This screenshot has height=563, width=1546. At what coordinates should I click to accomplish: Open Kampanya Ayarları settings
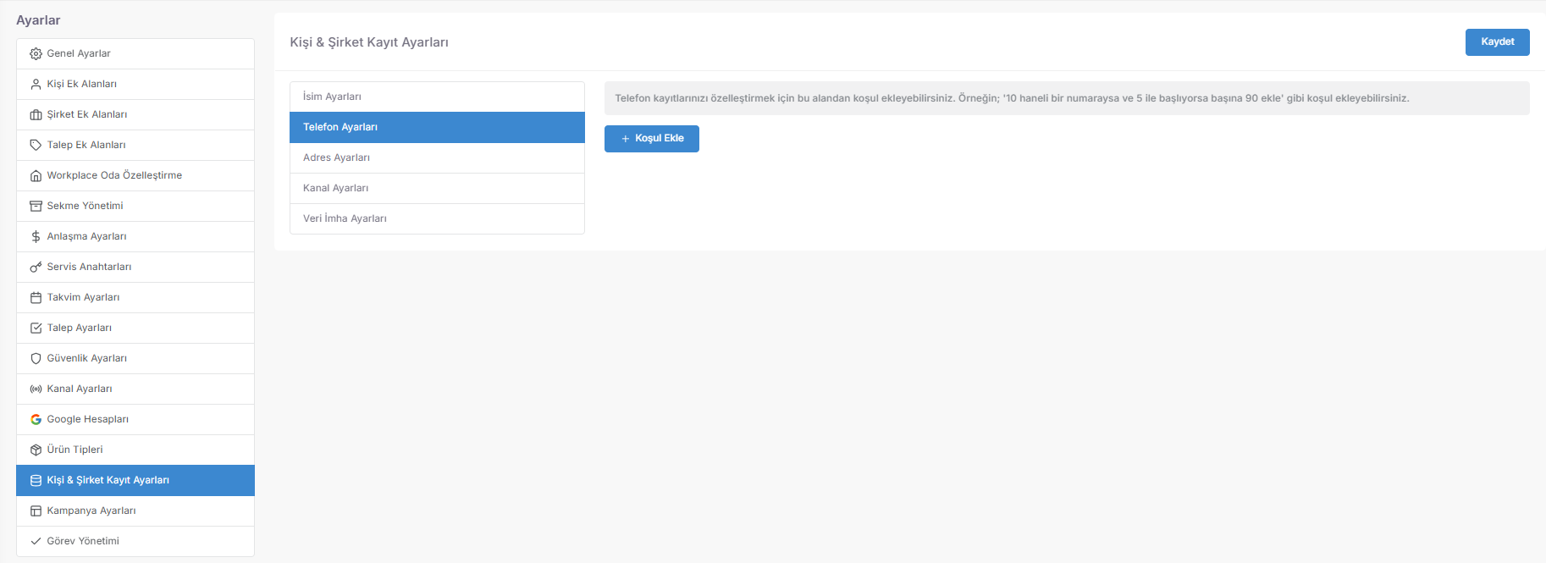pos(135,511)
